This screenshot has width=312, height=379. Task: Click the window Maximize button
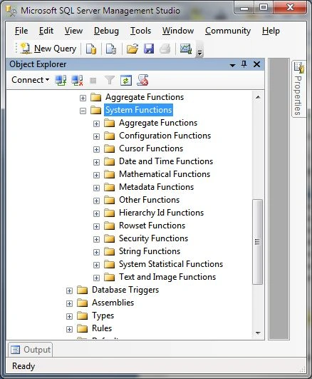pos(264,7)
